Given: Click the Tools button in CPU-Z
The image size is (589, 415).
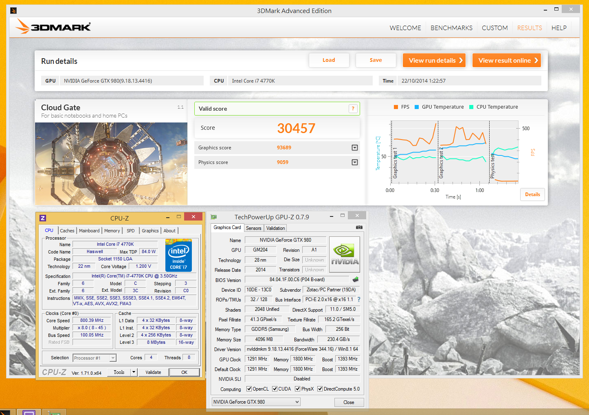Looking at the screenshot, I should (119, 372).
